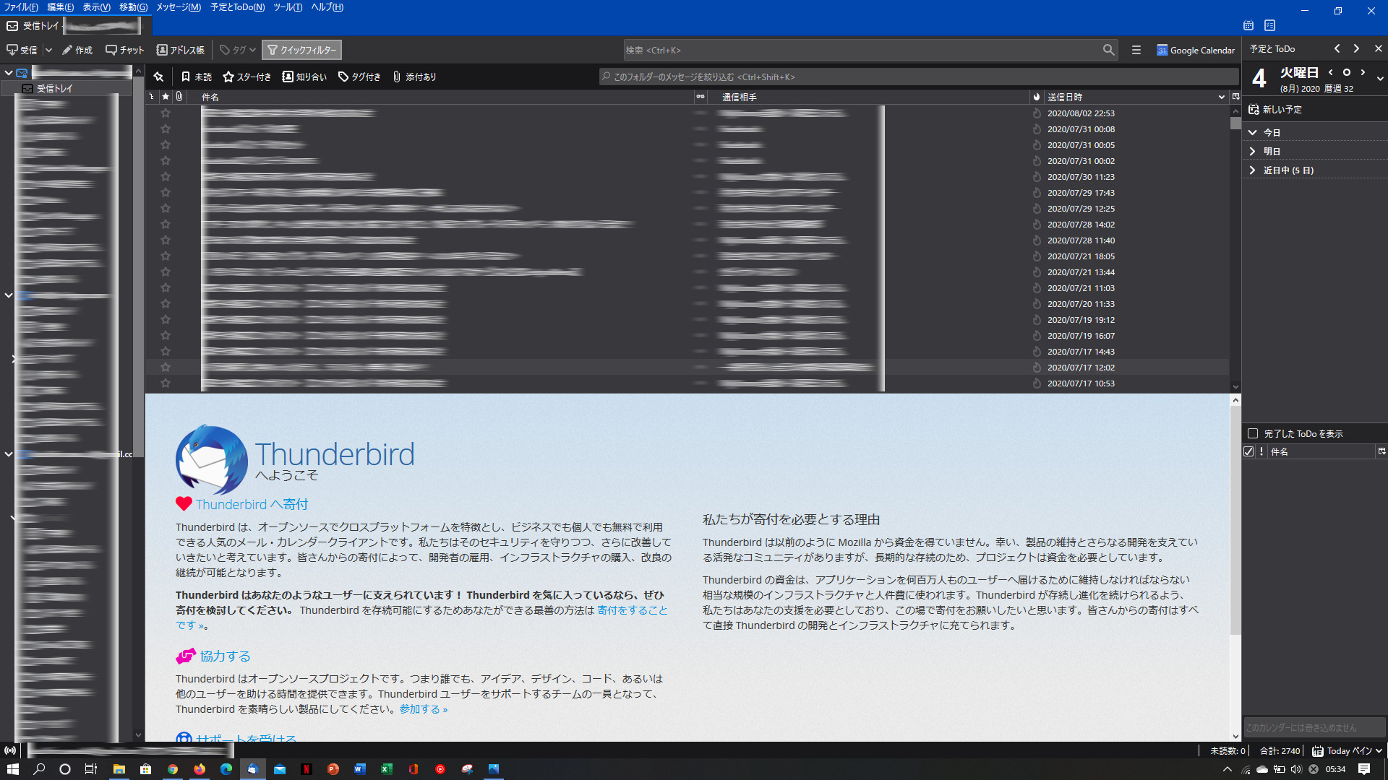
Task: Sort messages by 送信日時 date column
Action: [x=1136, y=97]
